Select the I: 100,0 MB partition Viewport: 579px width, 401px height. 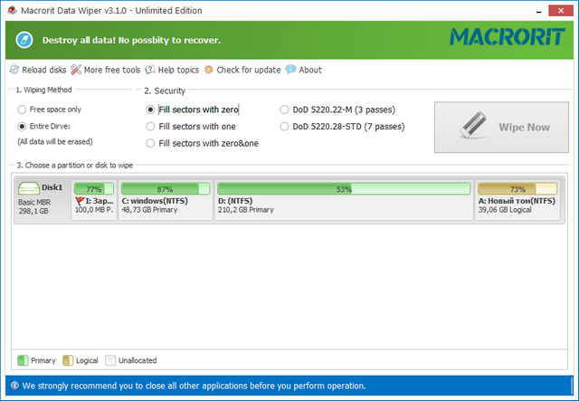pyautogui.click(x=94, y=201)
